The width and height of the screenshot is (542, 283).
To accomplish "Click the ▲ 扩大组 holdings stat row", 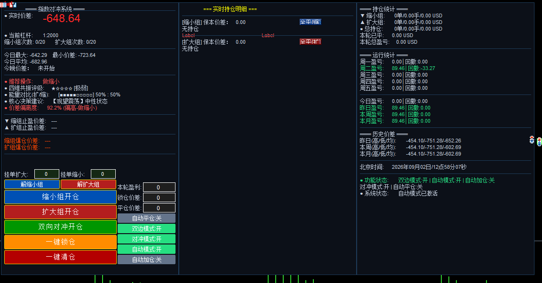I will click(401, 22).
